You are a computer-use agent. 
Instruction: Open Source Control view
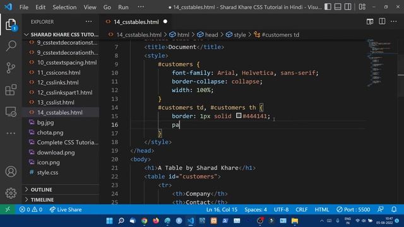11,68
